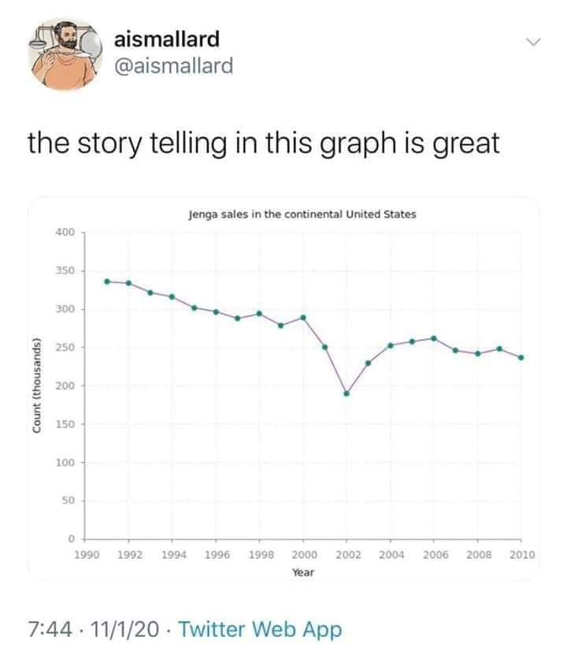Click the 2010 x-axis tick label
Viewport: 567px width, 659px height.
521,555
